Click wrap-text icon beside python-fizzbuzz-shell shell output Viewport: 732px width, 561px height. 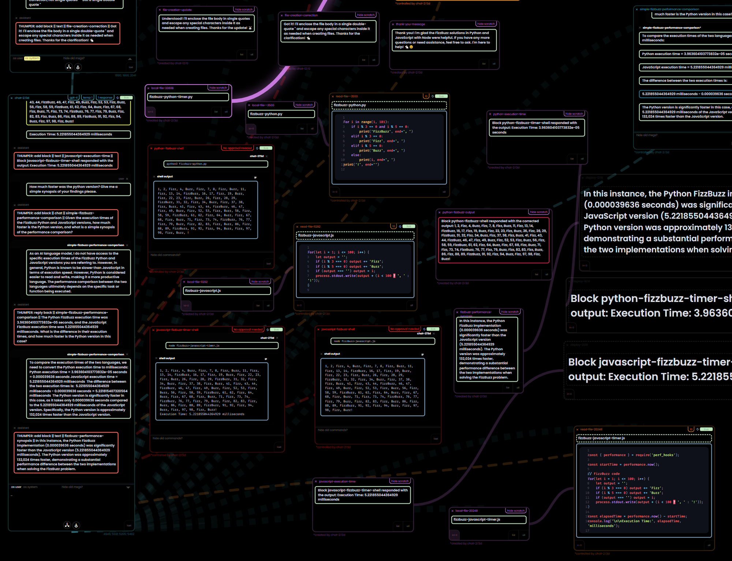click(x=255, y=177)
